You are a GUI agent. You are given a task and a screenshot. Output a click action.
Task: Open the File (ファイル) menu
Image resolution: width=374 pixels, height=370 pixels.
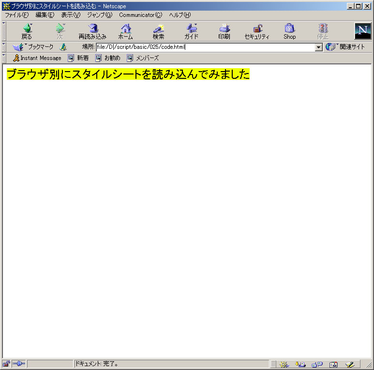[x=17, y=15]
